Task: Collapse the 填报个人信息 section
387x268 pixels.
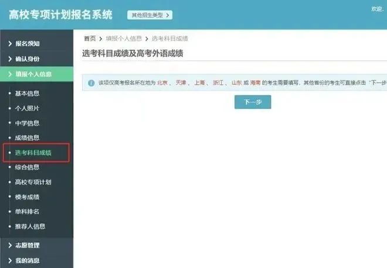Action: 36,74
